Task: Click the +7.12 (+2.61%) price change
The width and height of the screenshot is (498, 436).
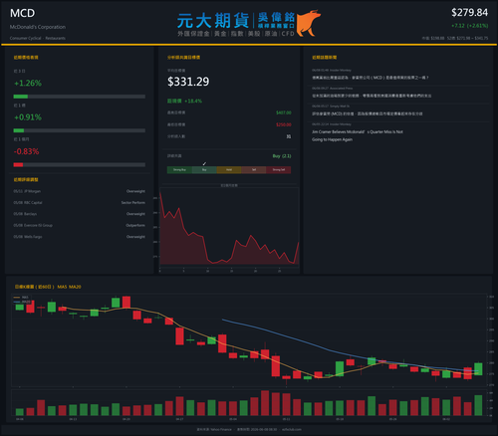Action: coord(469,26)
